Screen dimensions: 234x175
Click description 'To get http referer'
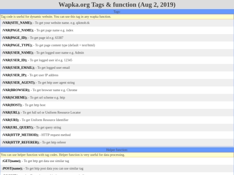[x=54, y=143]
